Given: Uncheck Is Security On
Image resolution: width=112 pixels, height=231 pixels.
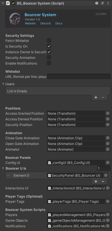Looking at the screenshot, I should coord(49,46).
